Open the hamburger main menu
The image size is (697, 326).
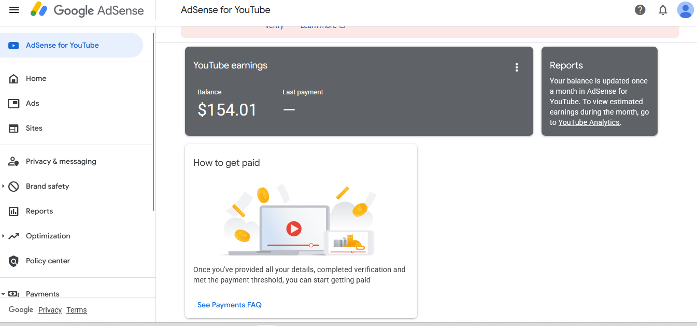pos(14,10)
